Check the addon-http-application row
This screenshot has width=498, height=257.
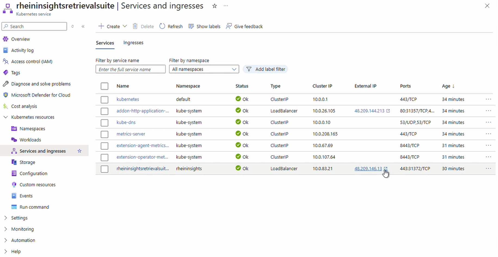(x=104, y=111)
